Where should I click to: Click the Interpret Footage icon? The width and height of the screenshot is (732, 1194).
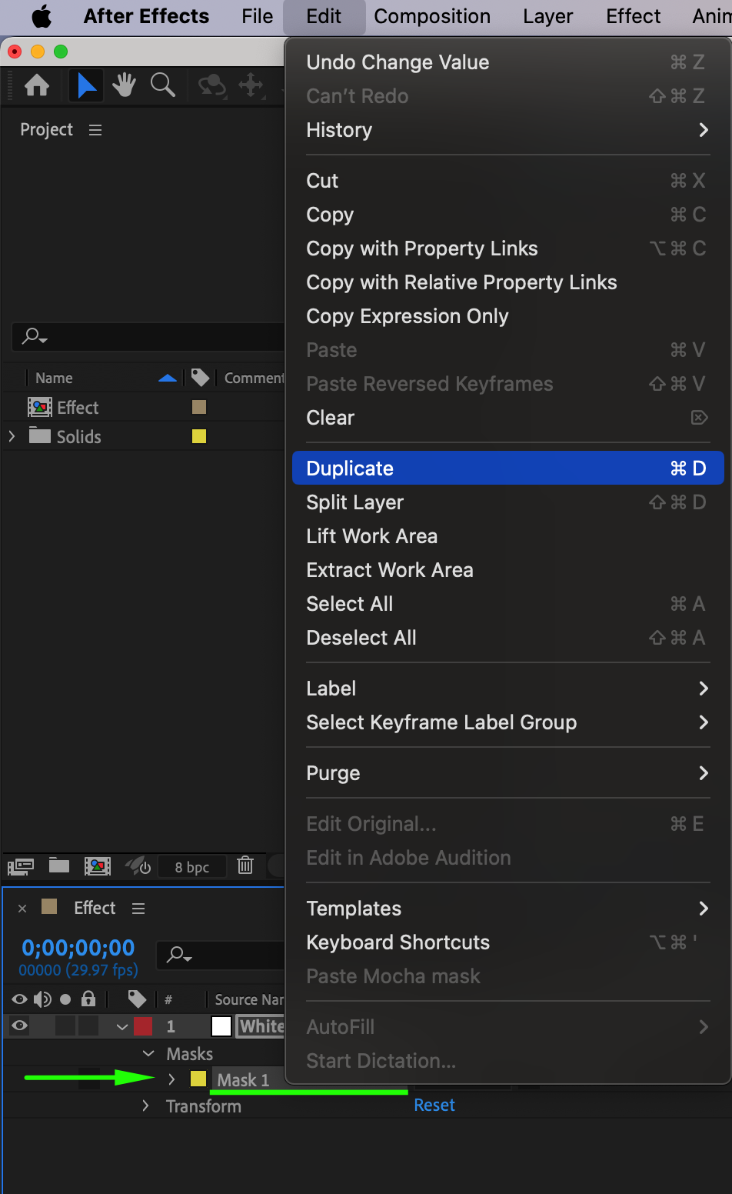pos(21,866)
